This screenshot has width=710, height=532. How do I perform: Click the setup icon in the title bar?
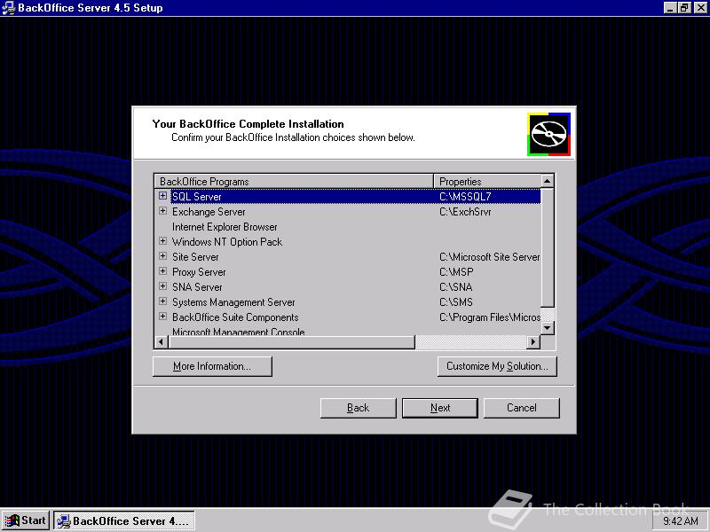pyautogui.click(x=8, y=8)
